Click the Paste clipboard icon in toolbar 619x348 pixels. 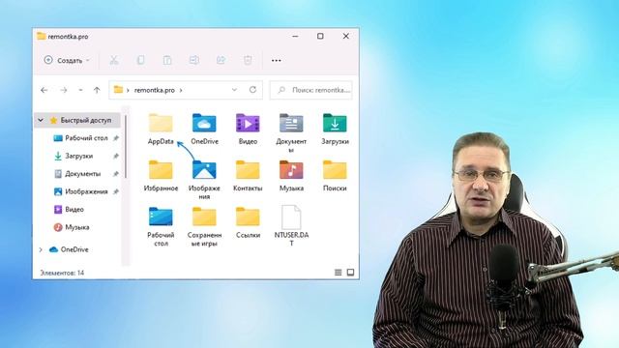click(167, 60)
